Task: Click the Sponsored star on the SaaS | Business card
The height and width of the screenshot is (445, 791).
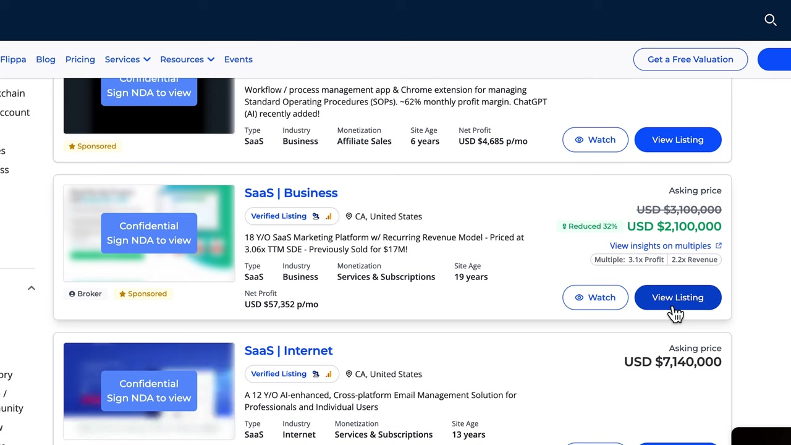Action: point(122,294)
